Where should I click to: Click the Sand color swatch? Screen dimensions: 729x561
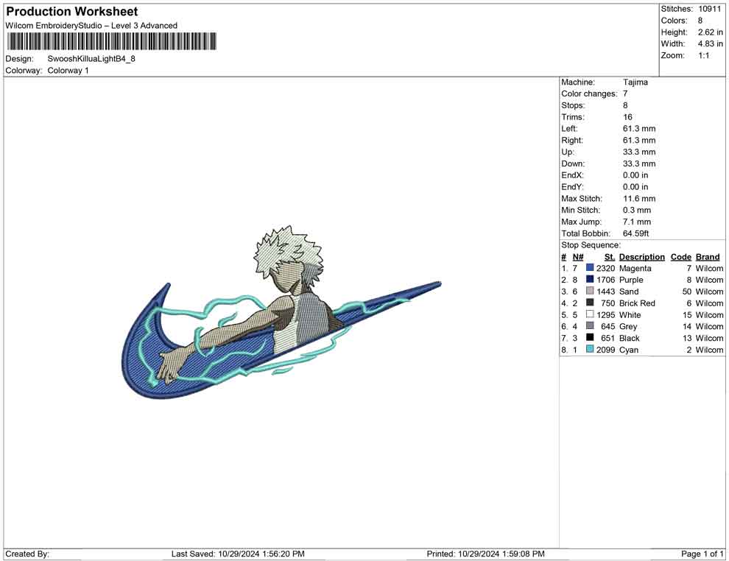590,292
